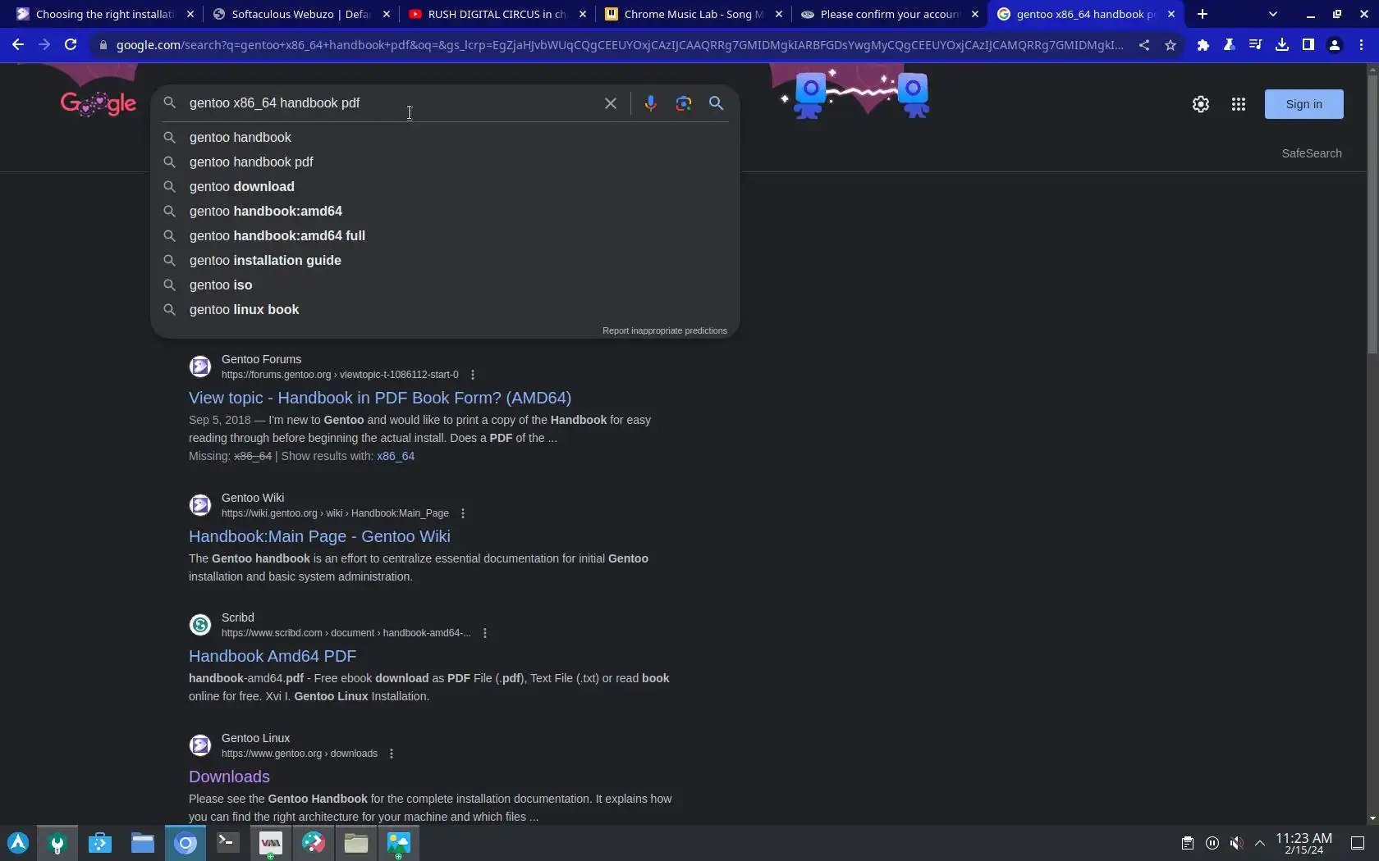Submit search with the blue magnifier icon
The height and width of the screenshot is (861, 1379).
coord(716,103)
